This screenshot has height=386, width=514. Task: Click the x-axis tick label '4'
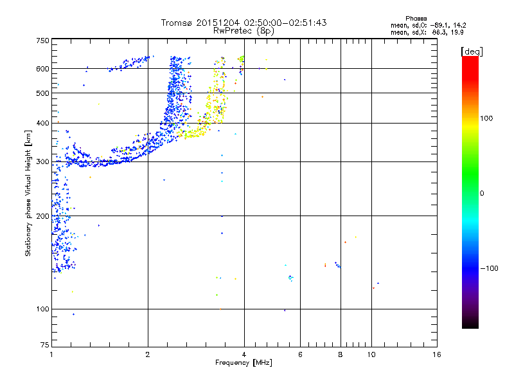click(x=244, y=354)
